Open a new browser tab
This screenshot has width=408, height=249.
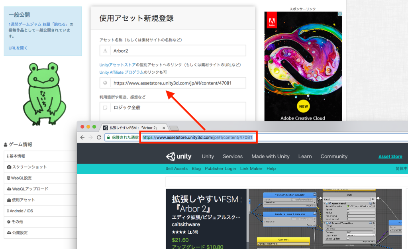[x=174, y=128]
